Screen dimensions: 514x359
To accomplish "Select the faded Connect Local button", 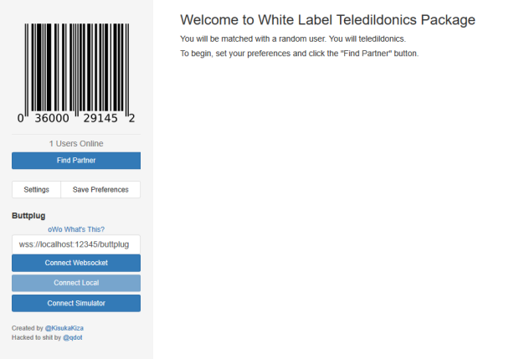I will pos(76,283).
